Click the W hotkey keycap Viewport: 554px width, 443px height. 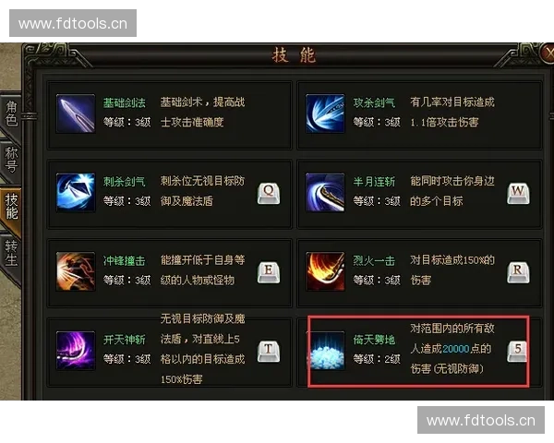coord(518,194)
